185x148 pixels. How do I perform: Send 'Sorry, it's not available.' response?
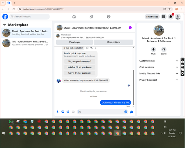pos(80,73)
